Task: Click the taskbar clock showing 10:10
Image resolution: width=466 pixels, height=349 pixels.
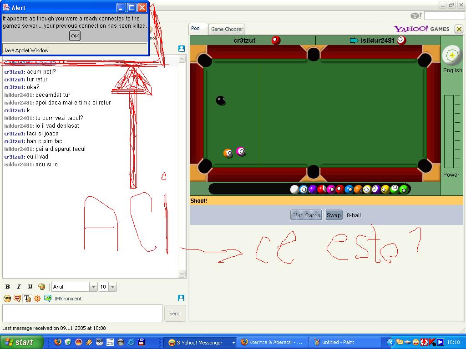Action: (453, 343)
